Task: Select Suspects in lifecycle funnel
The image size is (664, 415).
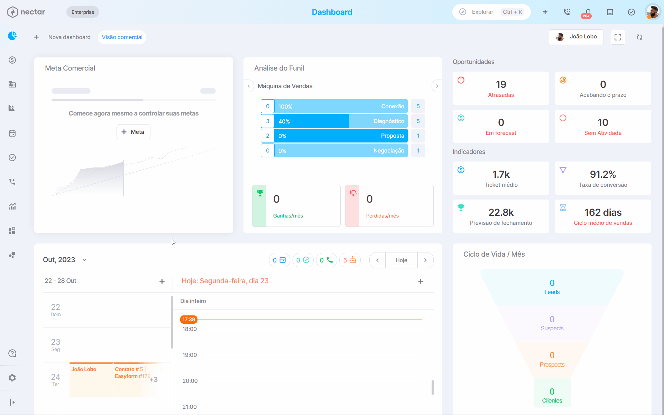Action: tap(552, 323)
